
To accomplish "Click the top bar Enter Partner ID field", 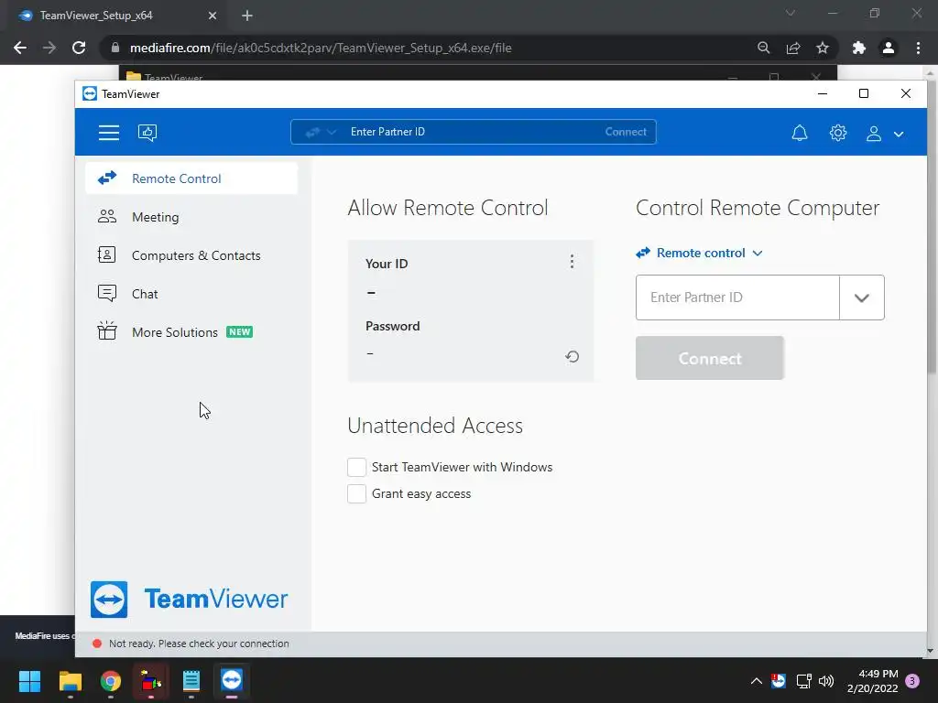I will tap(473, 132).
